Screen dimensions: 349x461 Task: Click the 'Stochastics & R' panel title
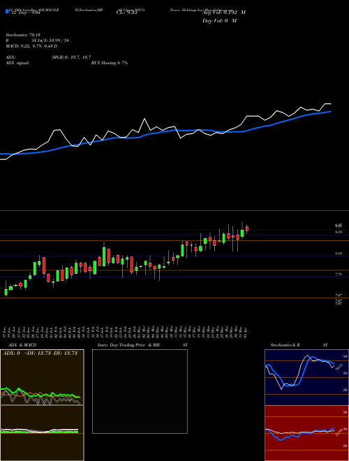285,345
